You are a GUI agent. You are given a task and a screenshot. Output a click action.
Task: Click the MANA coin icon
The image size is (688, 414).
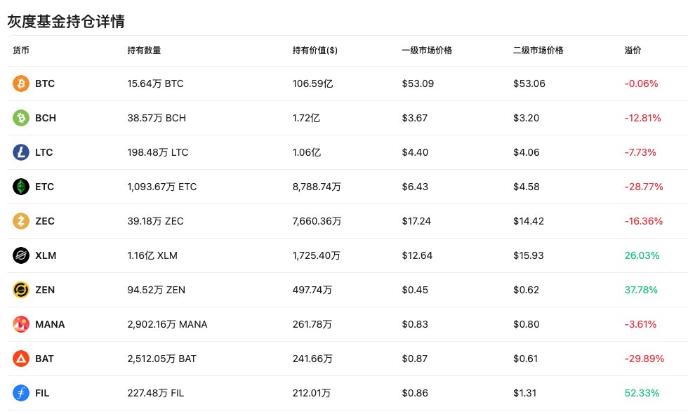[21, 324]
